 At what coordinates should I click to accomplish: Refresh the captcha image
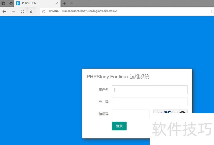(170, 111)
